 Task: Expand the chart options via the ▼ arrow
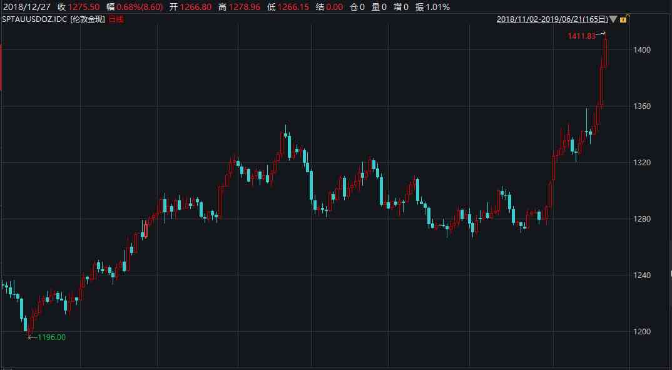614,20
